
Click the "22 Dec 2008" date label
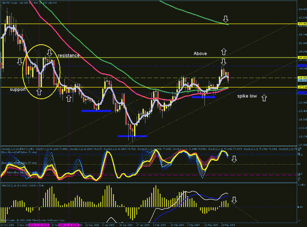(x=92, y=225)
